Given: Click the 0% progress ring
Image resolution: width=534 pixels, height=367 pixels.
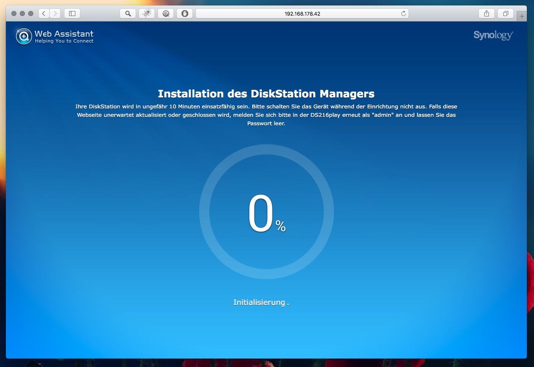Looking at the screenshot, I should tap(267, 212).
